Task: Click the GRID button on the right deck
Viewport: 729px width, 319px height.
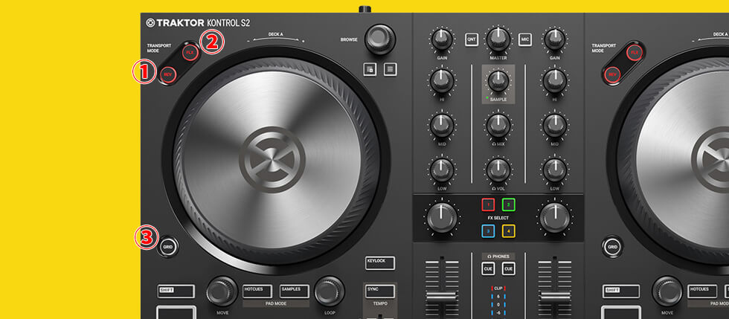Action: point(613,248)
